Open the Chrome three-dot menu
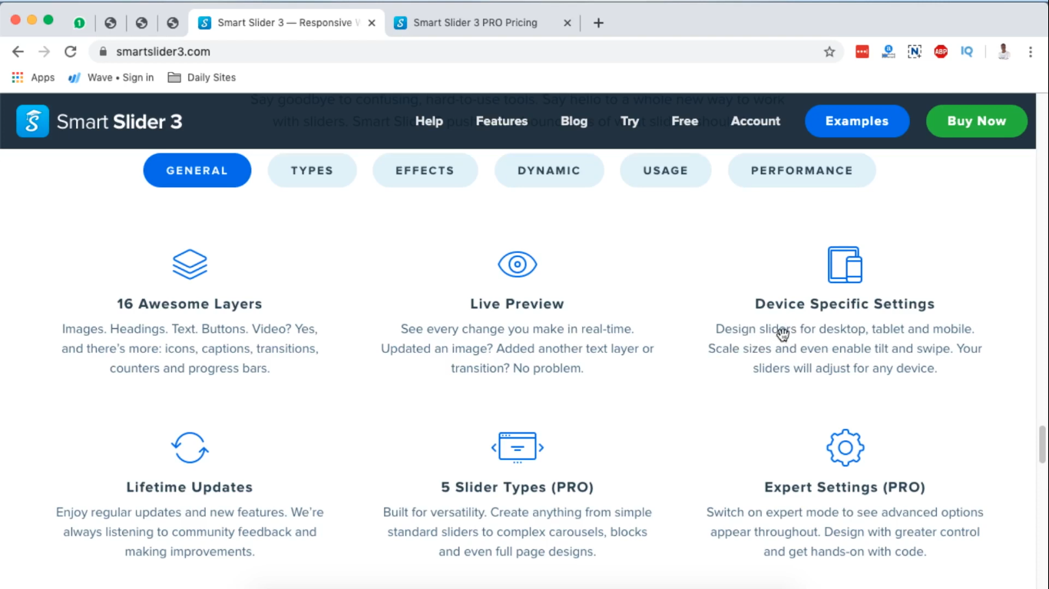 pyautogui.click(x=1031, y=51)
